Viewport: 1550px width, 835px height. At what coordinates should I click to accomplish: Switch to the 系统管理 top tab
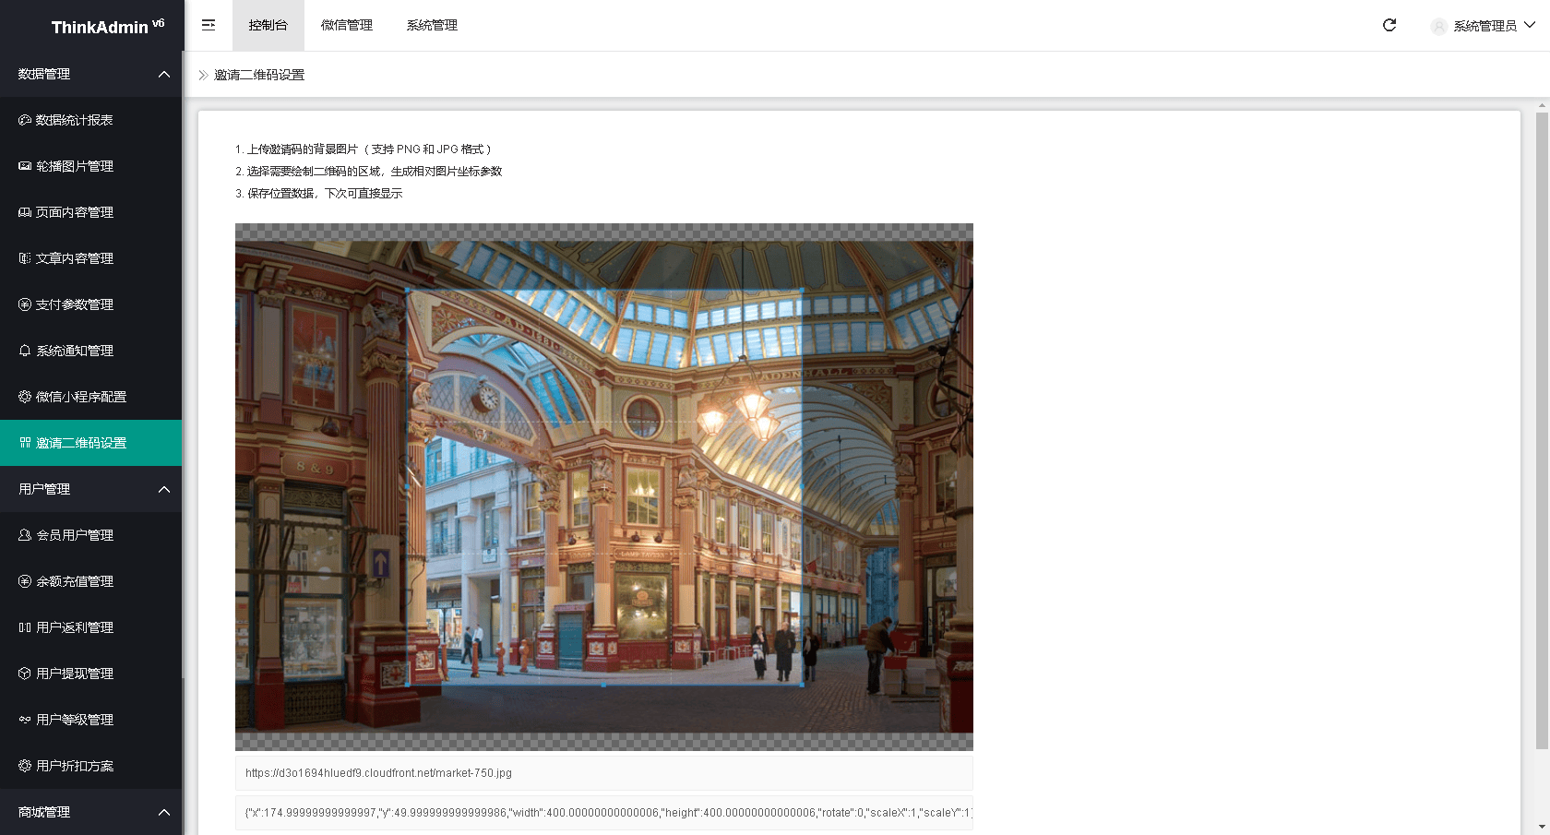[x=432, y=25]
